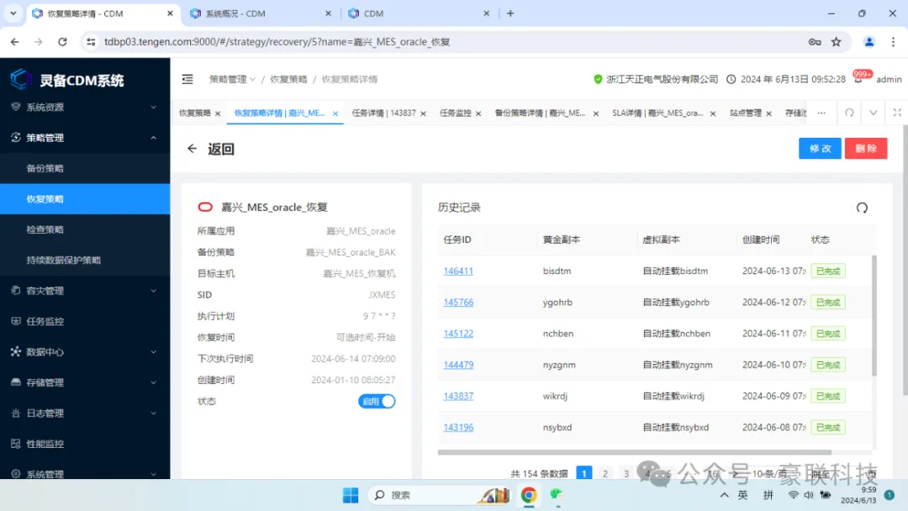
Task: Click the tab bar reload icon
Action: coord(849,113)
